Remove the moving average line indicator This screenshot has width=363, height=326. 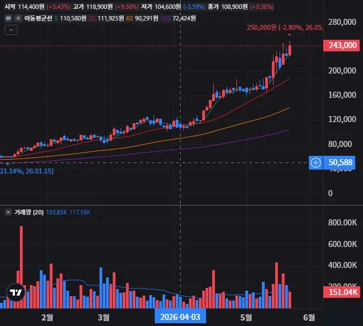(x=18, y=18)
